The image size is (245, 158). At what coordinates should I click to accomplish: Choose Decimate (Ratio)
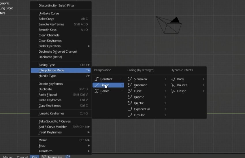[61, 57]
